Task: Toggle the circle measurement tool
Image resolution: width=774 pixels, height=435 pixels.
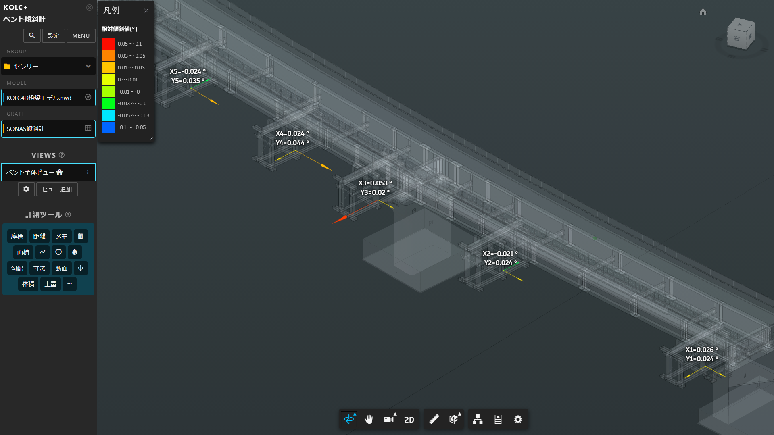Action: 58,252
